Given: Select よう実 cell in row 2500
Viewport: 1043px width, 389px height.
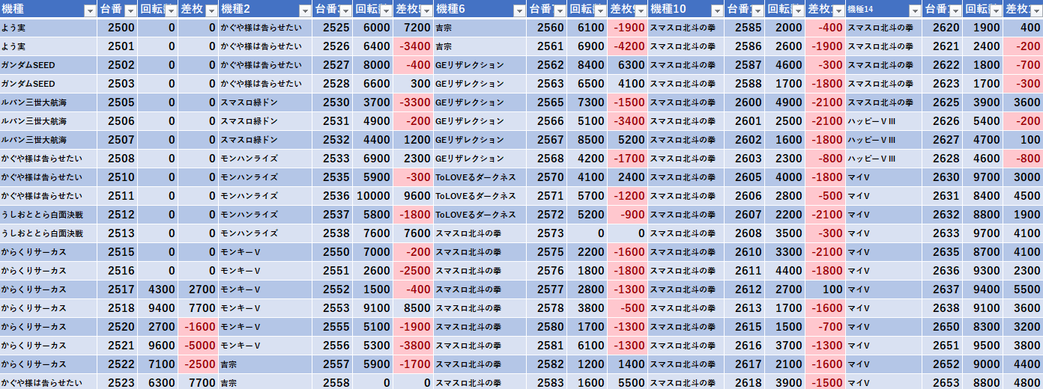Looking at the screenshot, I should pyautogui.click(x=49, y=28).
